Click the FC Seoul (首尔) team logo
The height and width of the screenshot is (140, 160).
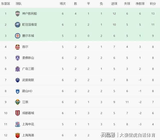tap(17, 47)
